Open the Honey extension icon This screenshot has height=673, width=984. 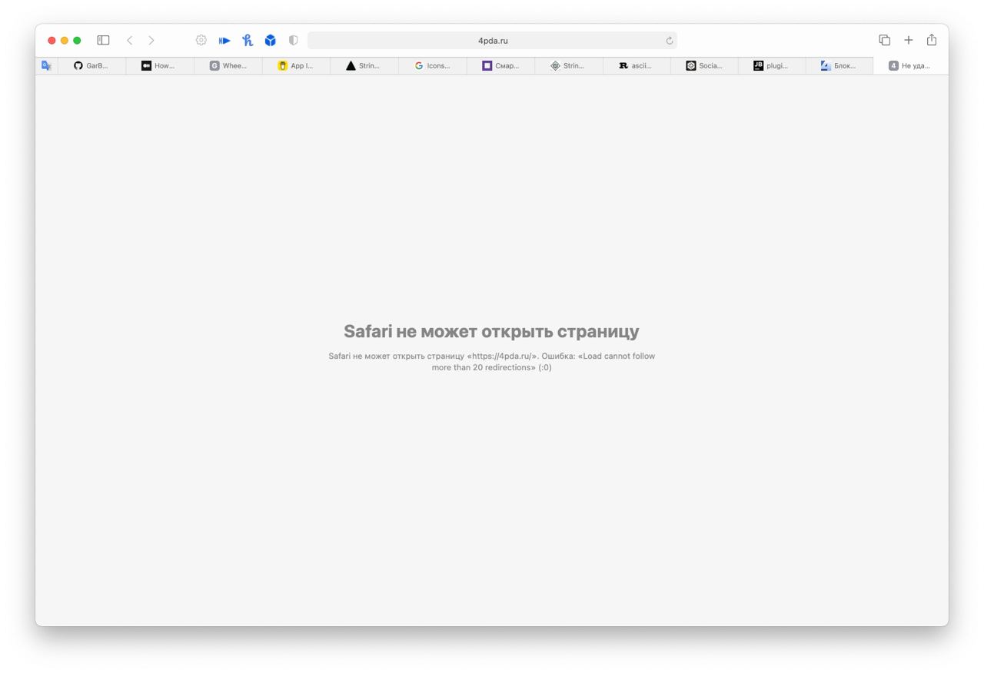[x=248, y=40]
